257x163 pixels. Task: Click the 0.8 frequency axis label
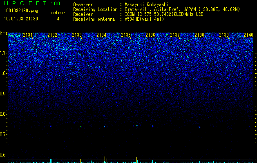[x=3, y=114]
